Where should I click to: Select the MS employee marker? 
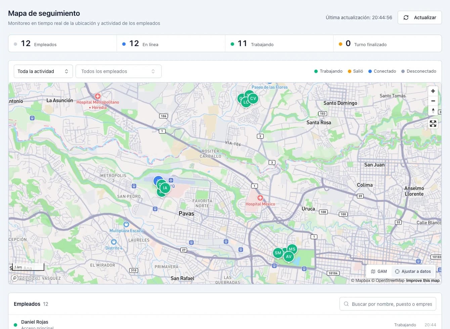[x=292, y=249]
